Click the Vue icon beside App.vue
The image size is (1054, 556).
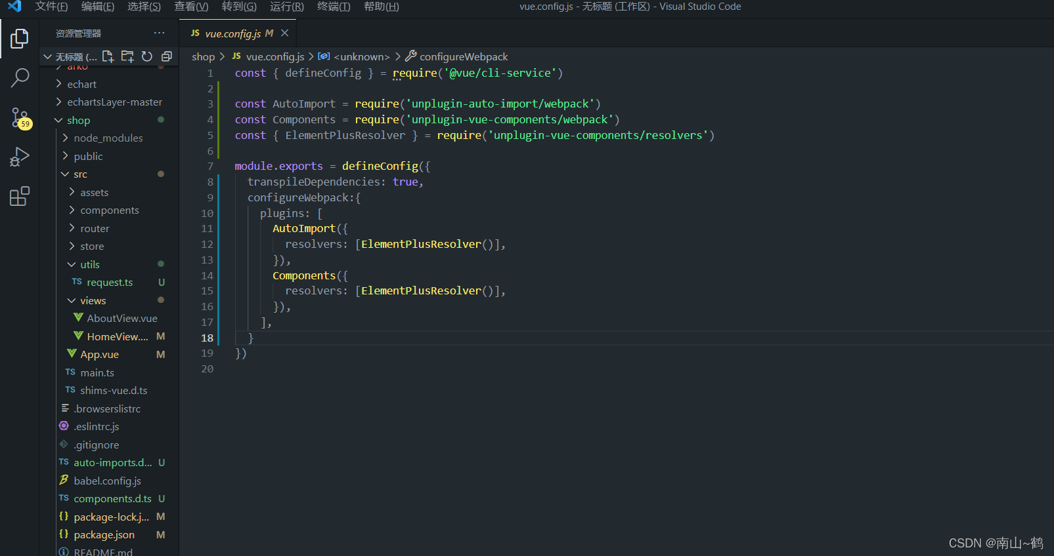pos(72,354)
